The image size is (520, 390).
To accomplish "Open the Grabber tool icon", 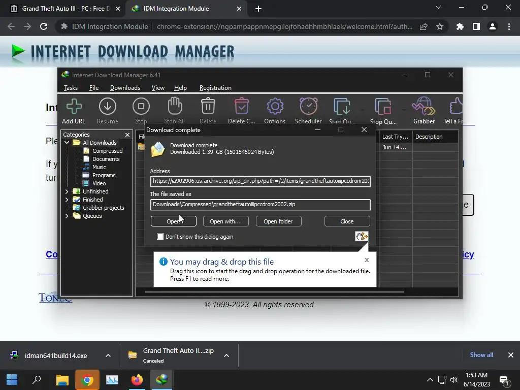I will coord(424,106).
